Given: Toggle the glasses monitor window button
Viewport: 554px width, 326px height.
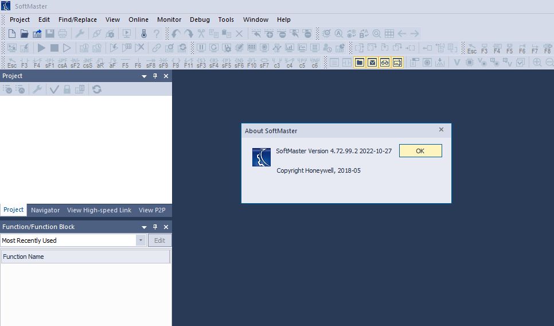Looking at the screenshot, I should [385, 63].
